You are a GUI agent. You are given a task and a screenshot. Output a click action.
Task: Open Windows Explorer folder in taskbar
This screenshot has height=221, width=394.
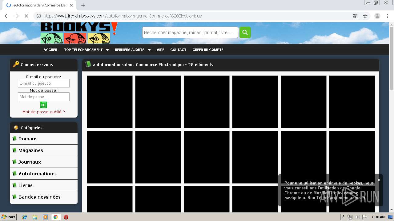coord(35,217)
